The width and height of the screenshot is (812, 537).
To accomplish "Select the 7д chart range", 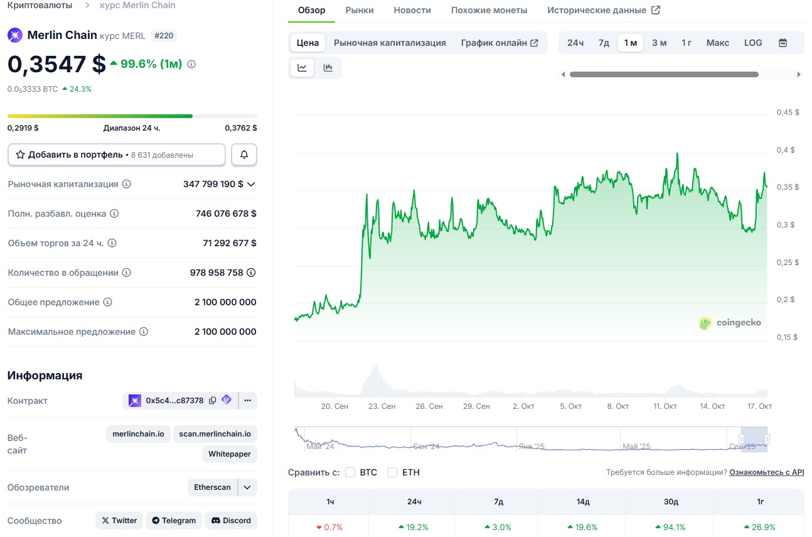I will pyautogui.click(x=604, y=43).
